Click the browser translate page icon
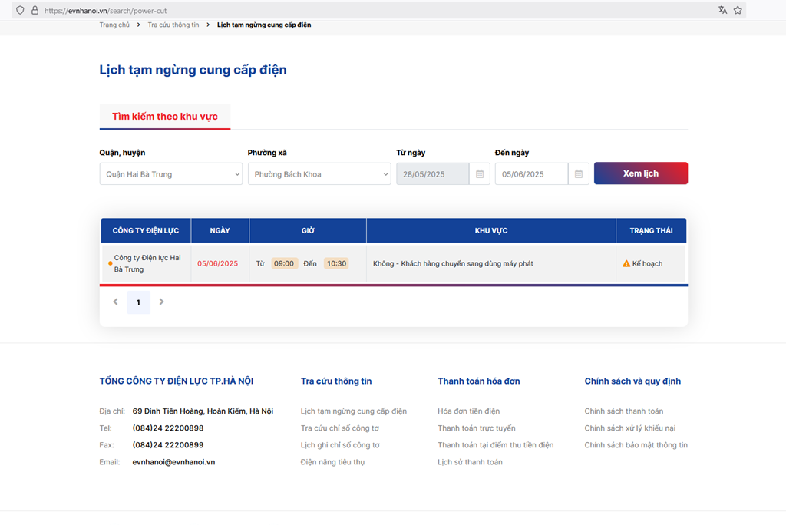 click(x=722, y=10)
